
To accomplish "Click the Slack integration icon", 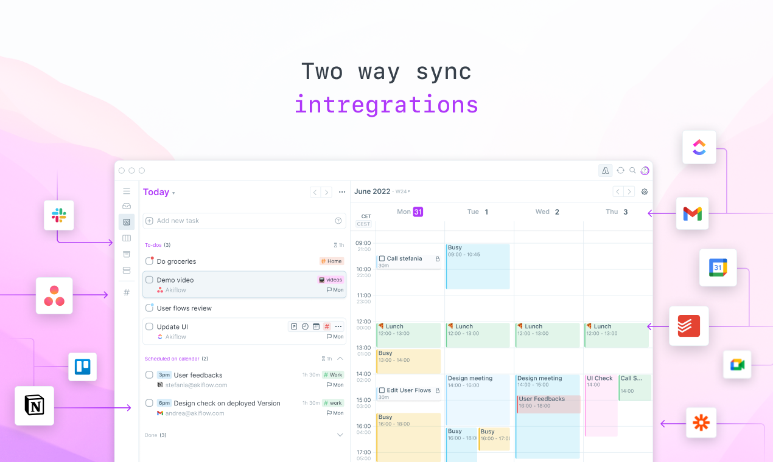I will coord(59,215).
